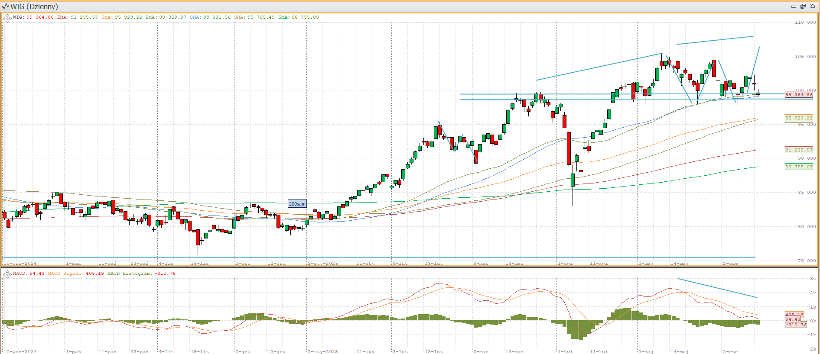Click the pan navigator in the MACD panel

coord(7,275)
